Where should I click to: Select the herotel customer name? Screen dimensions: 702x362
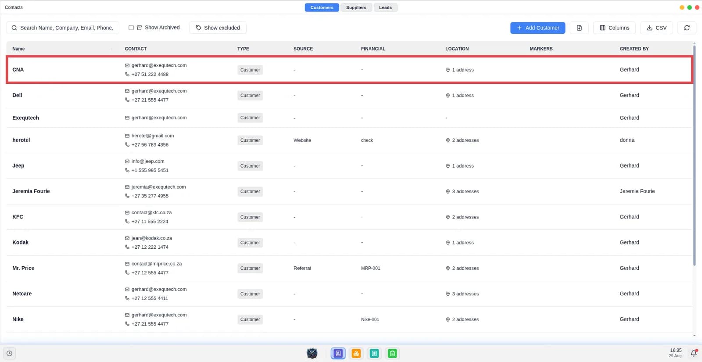(x=21, y=140)
